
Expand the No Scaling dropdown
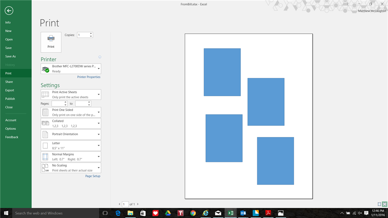(71, 168)
